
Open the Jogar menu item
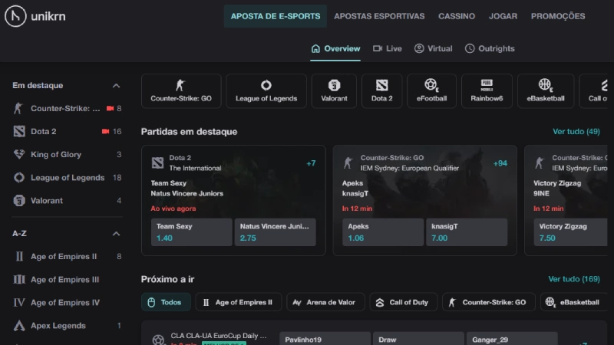(x=503, y=16)
